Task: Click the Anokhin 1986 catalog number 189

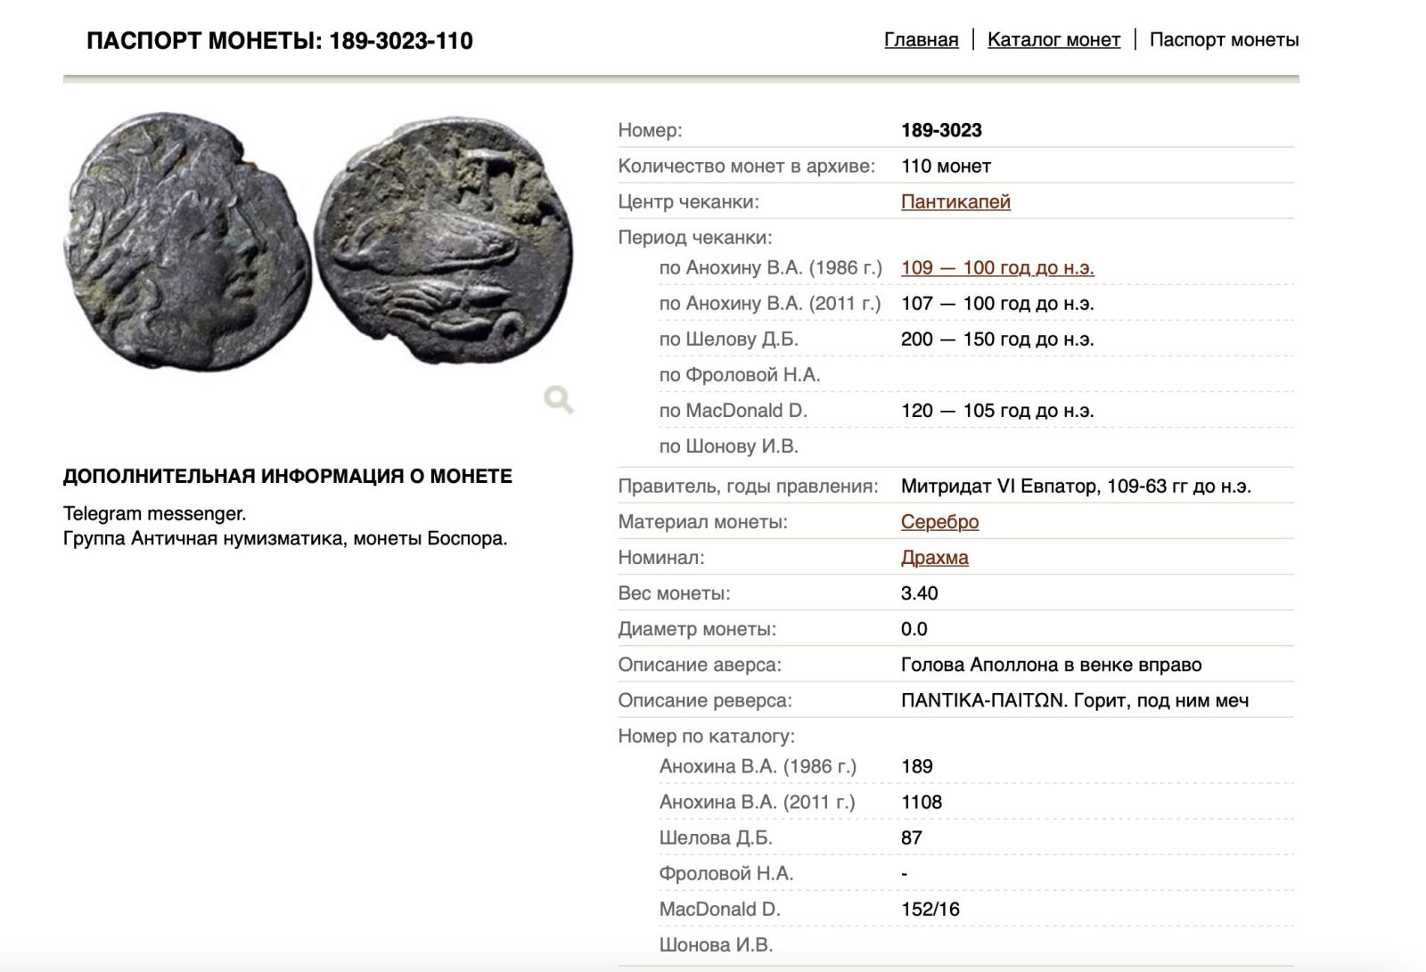Action: (x=916, y=766)
